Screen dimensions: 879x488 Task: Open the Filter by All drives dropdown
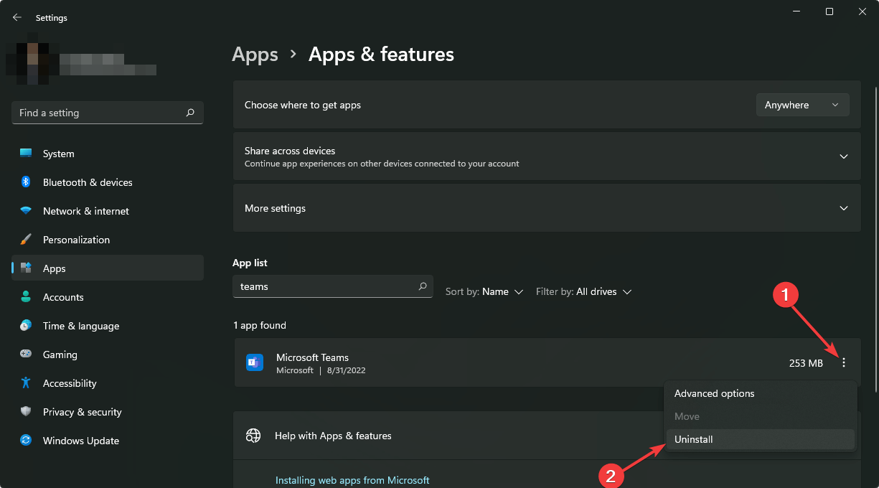(583, 291)
